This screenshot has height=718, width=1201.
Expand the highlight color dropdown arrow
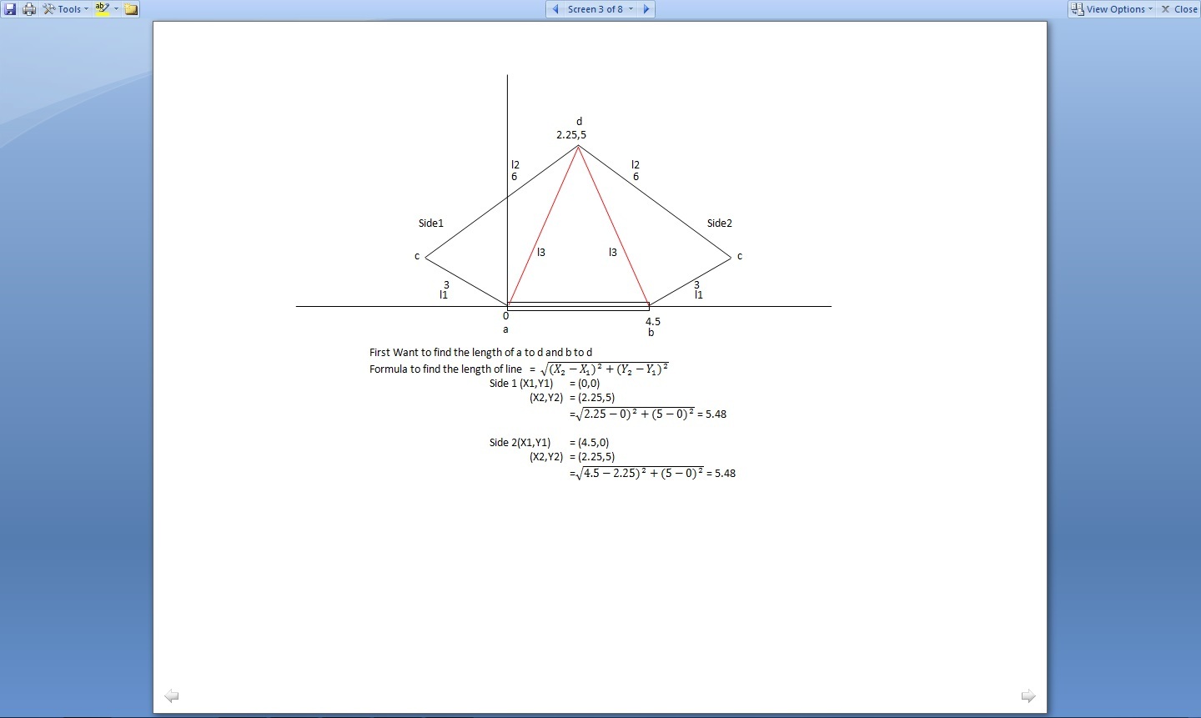pyautogui.click(x=116, y=9)
